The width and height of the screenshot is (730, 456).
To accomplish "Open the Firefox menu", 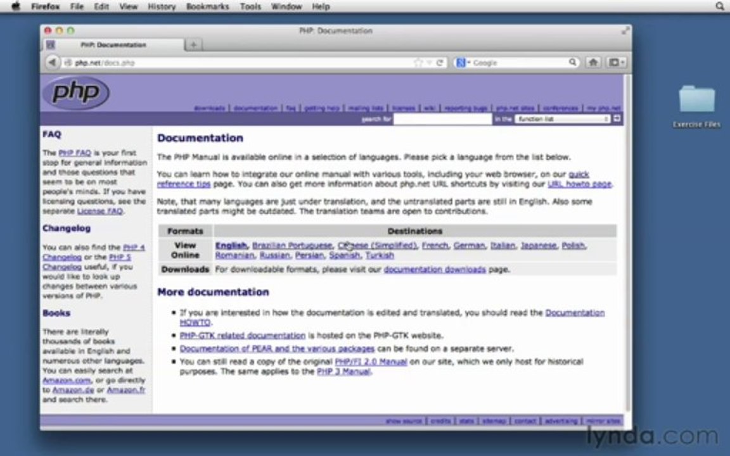I will pyautogui.click(x=45, y=6).
